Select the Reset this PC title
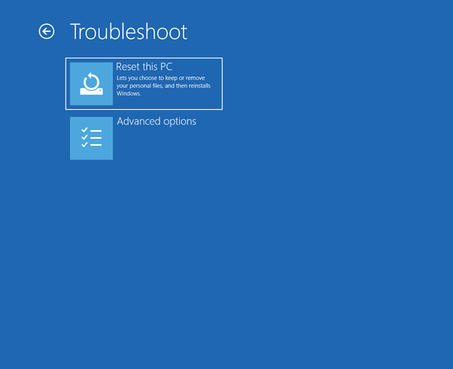The height and width of the screenshot is (369, 453). click(144, 67)
